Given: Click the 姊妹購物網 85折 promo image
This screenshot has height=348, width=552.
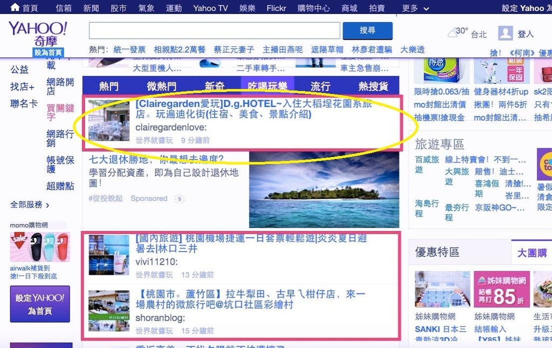Looking at the screenshot, I should 501,289.
